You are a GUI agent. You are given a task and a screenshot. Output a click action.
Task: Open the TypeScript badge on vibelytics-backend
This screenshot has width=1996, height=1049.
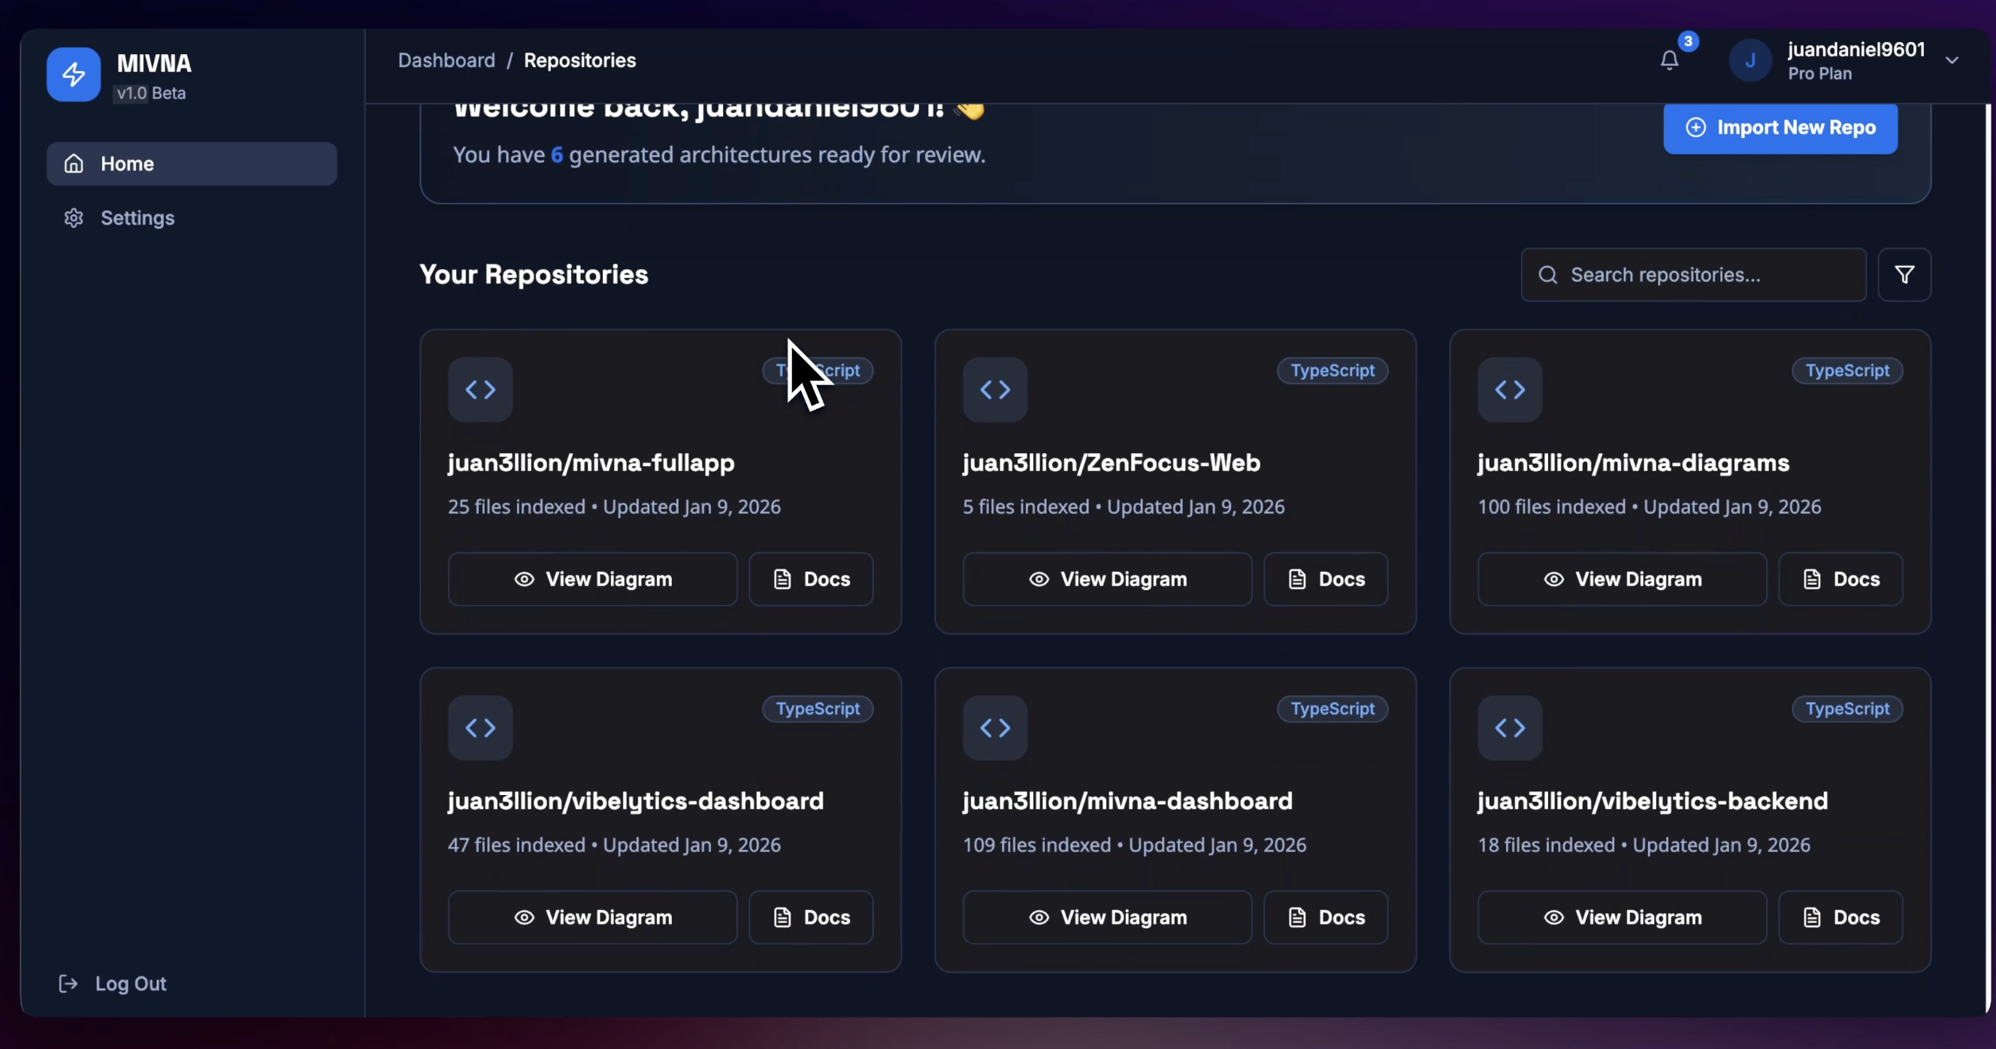pyautogui.click(x=1847, y=709)
